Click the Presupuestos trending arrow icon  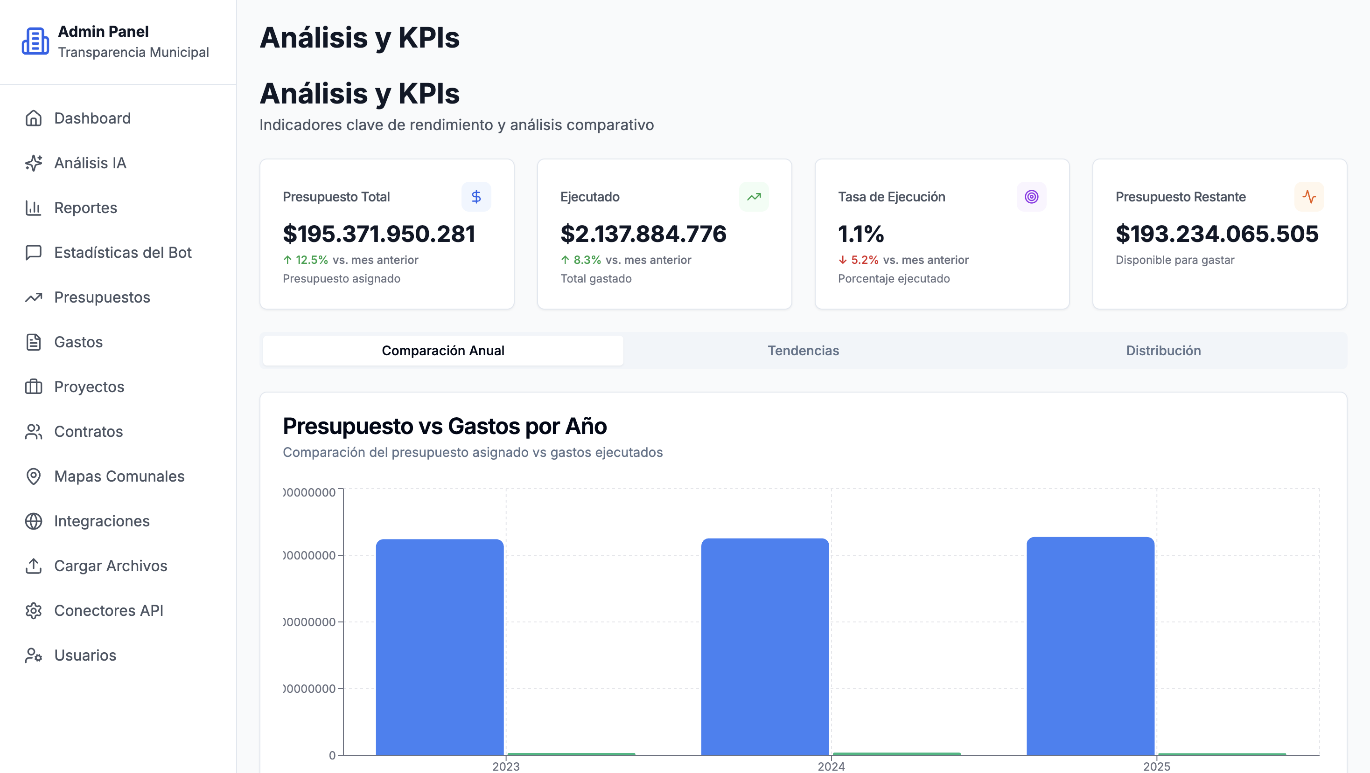34,297
